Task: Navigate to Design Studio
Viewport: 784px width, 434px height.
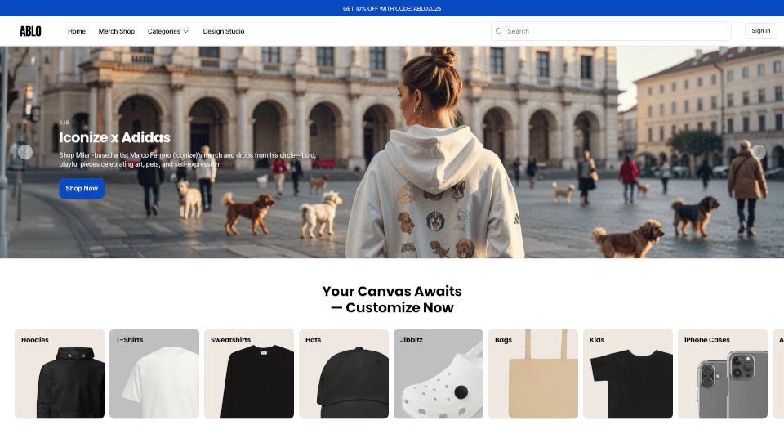Action: 224,31
